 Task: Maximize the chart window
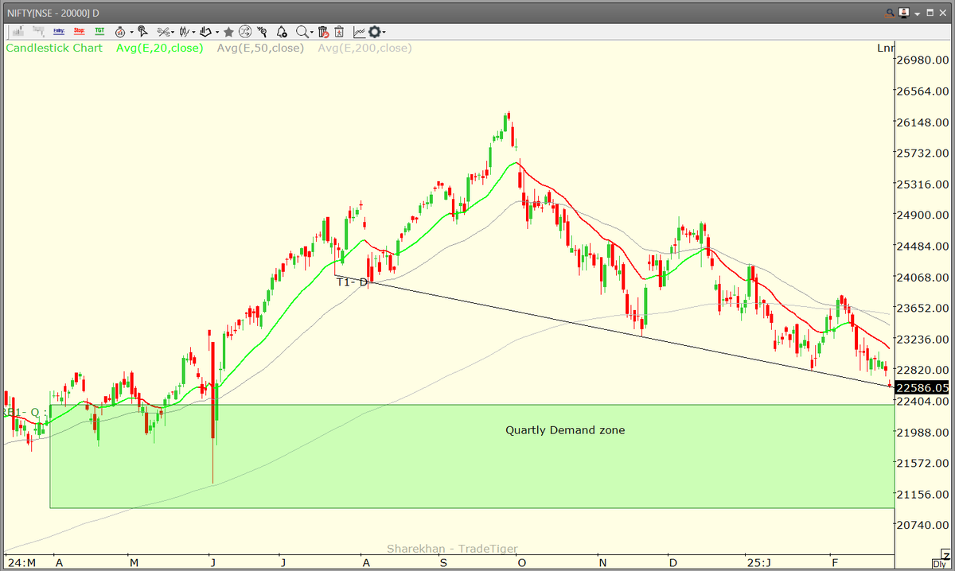[x=930, y=13]
